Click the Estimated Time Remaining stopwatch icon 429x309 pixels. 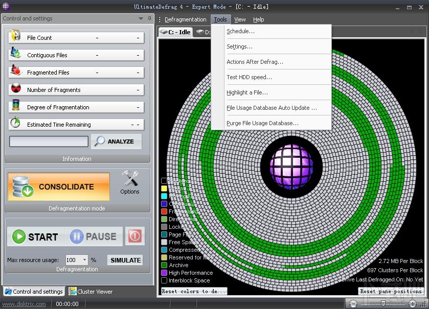(x=15, y=123)
